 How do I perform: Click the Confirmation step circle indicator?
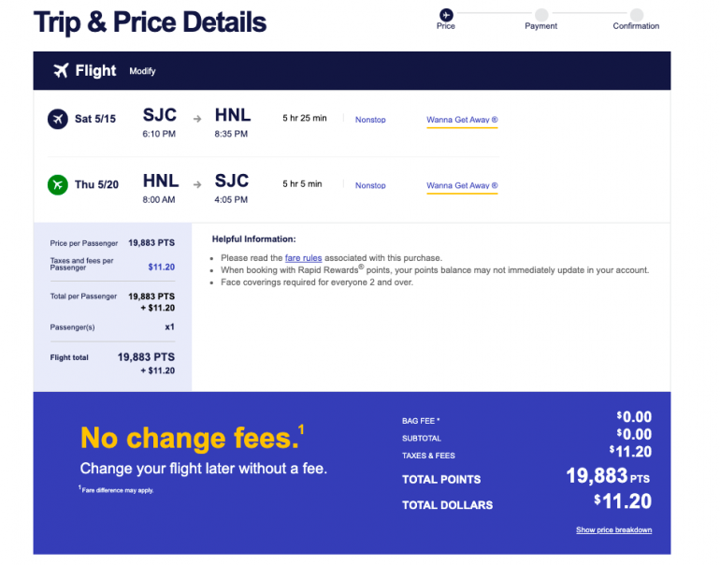(636, 14)
